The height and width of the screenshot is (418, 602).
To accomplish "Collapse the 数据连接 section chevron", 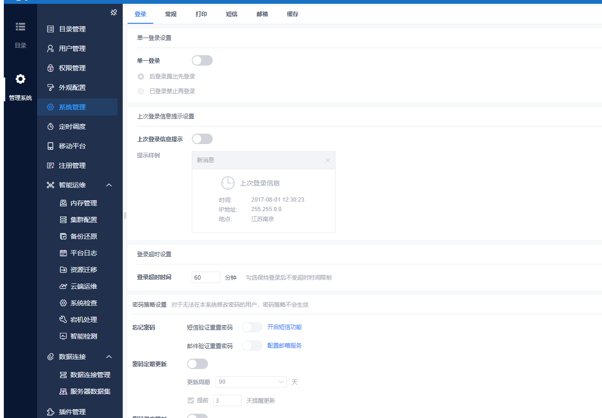I will (x=109, y=357).
